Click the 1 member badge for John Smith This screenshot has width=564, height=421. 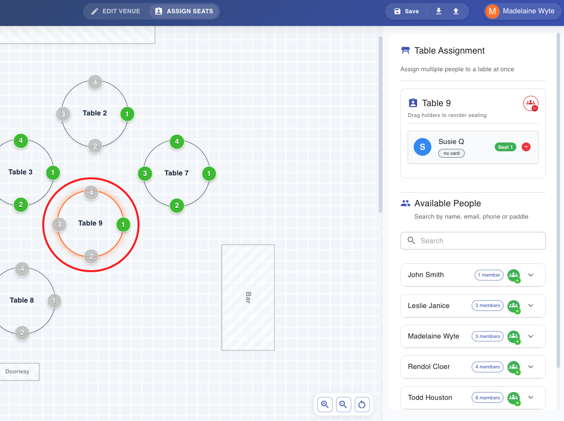(489, 275)
